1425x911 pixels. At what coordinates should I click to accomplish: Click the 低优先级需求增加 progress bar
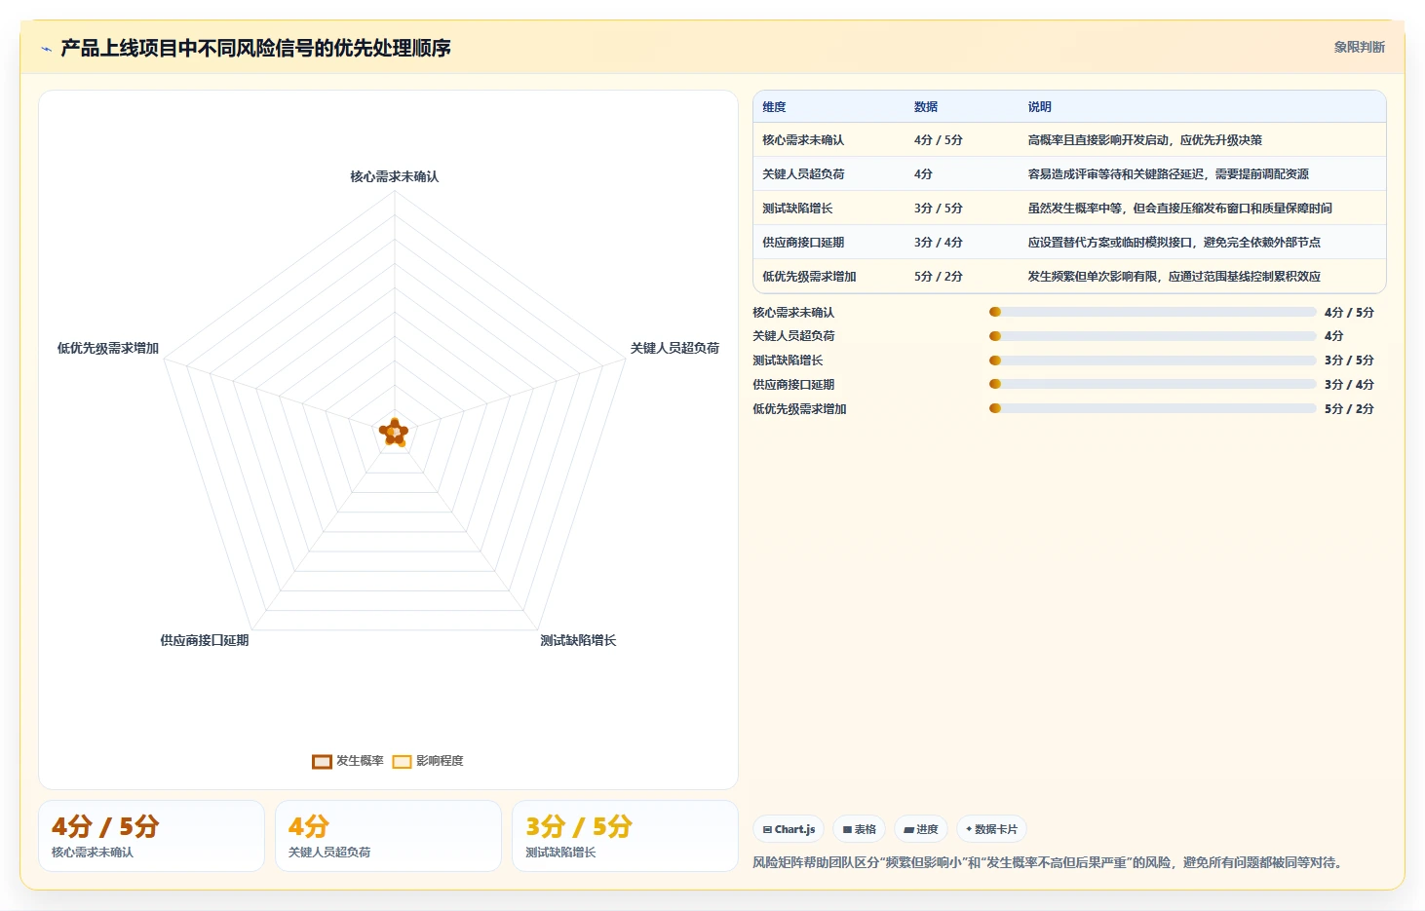click(x=1152, y=408)
